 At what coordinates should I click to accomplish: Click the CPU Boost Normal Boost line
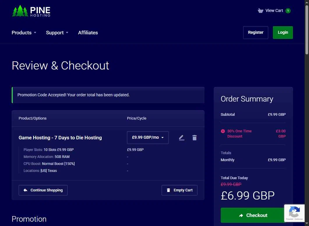49,163
